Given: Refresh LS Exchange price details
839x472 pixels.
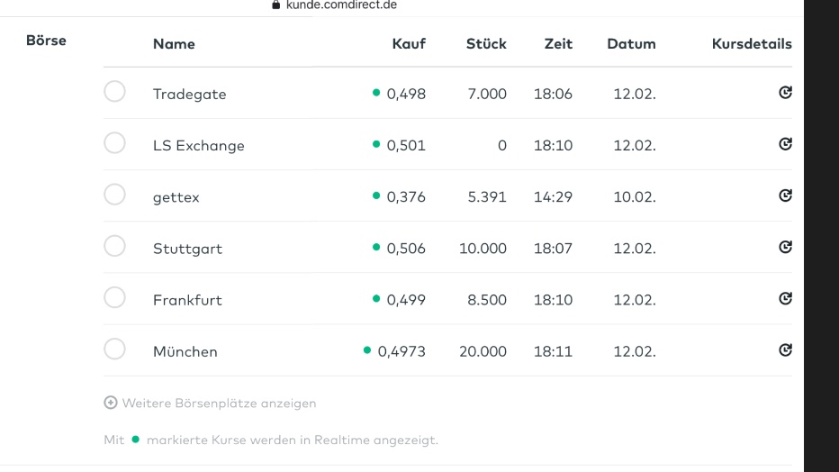Looking at the screenshot, I should tap(785, 144).
